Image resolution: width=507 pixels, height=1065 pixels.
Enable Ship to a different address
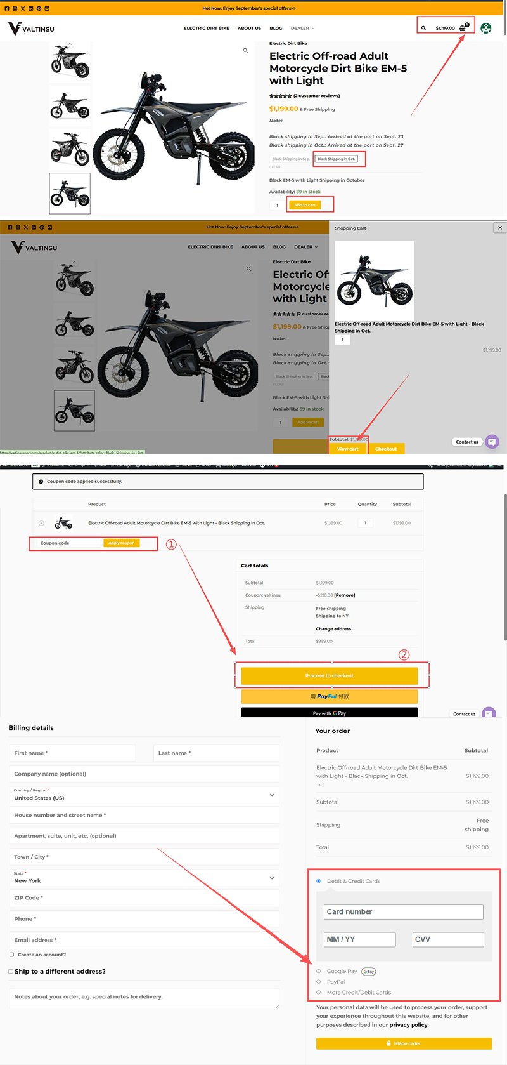tap(11, 971)
